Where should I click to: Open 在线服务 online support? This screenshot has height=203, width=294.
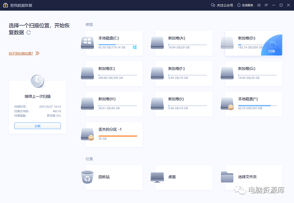tap(248, 5)
